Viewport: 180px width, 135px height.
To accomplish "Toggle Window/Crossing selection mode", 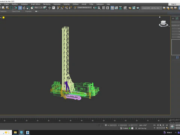I will [x=15, y=8].
